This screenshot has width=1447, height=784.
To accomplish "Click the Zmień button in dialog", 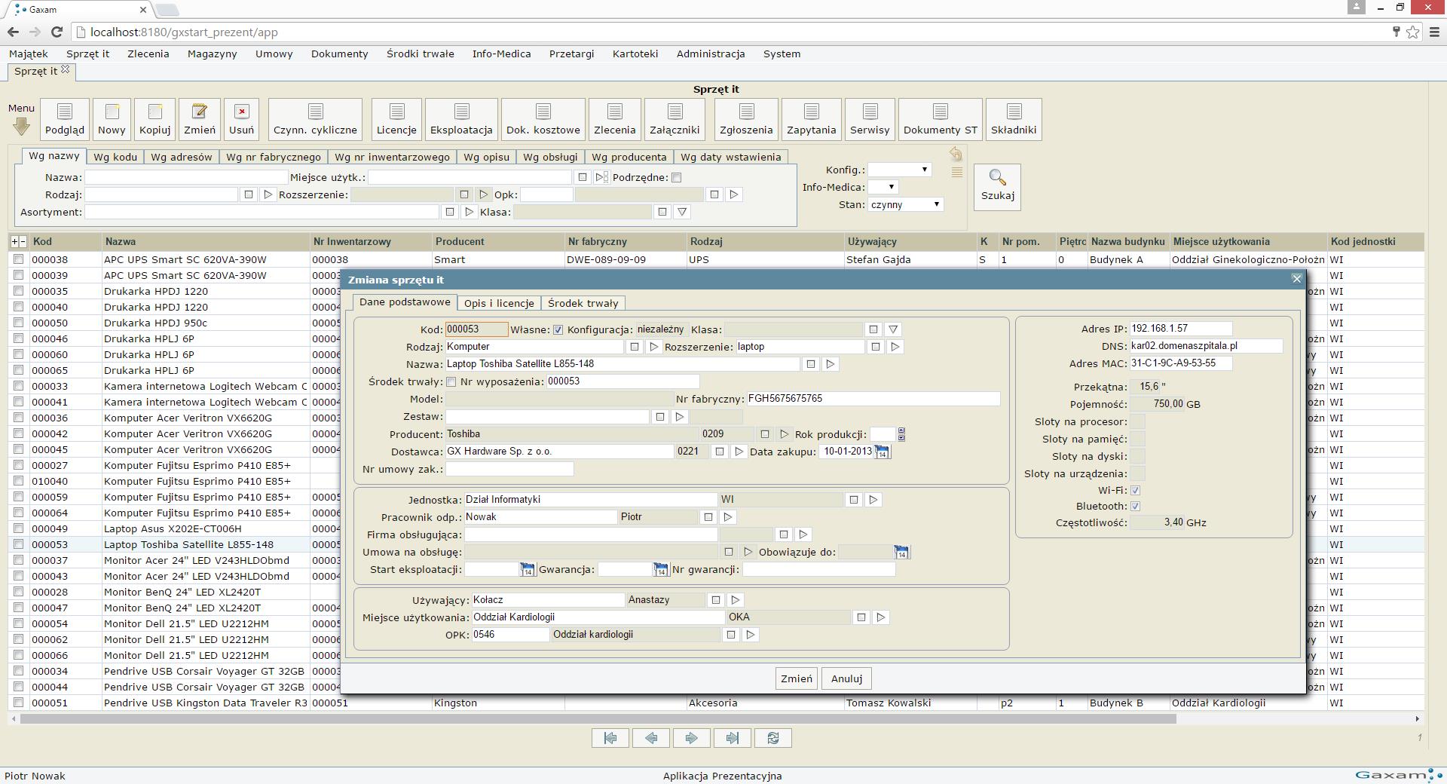I will coord(796,678).
